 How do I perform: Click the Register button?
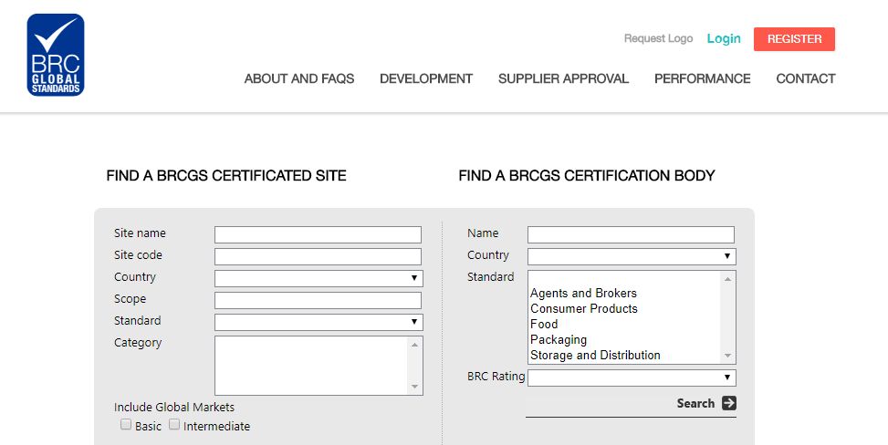[794, 39]
